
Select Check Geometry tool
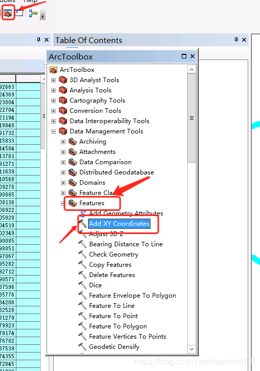[114, 255]
